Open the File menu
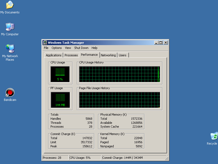The image size is (218, 164). [x=46, y=48]
